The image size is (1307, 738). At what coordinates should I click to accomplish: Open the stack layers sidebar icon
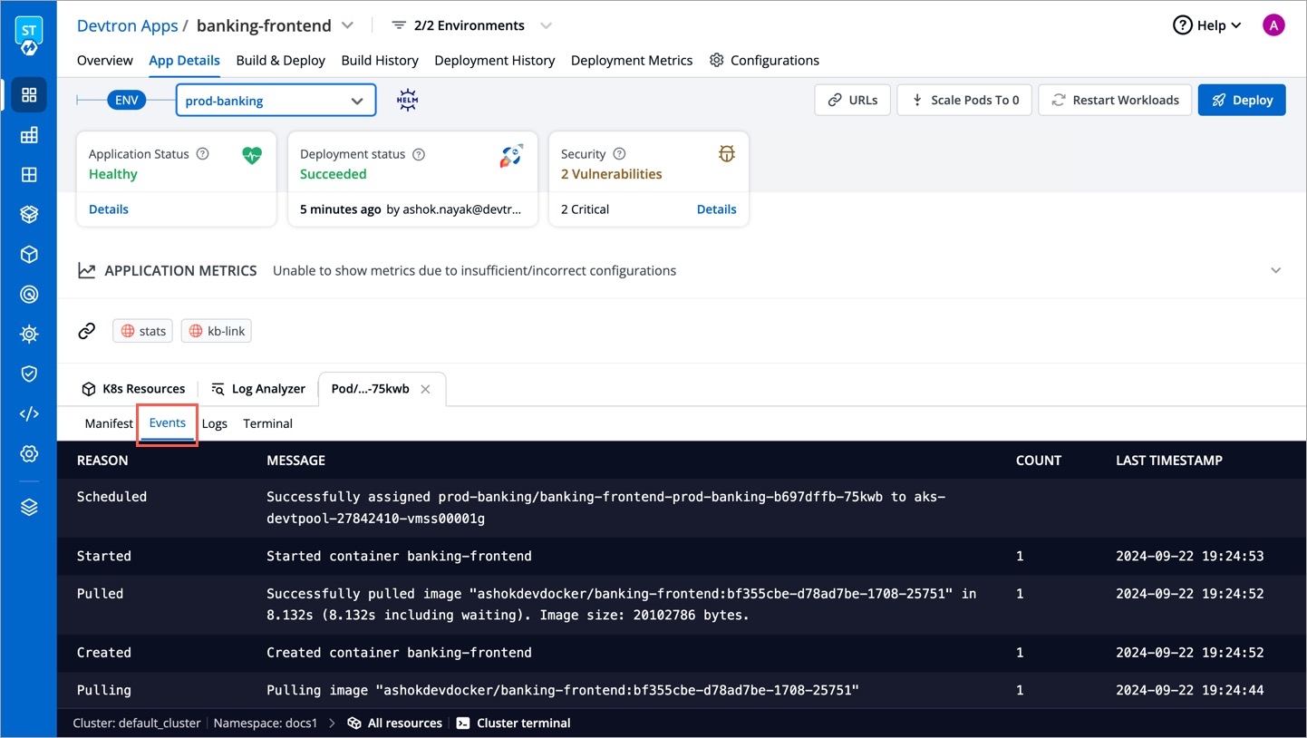[x=29, y=507]
